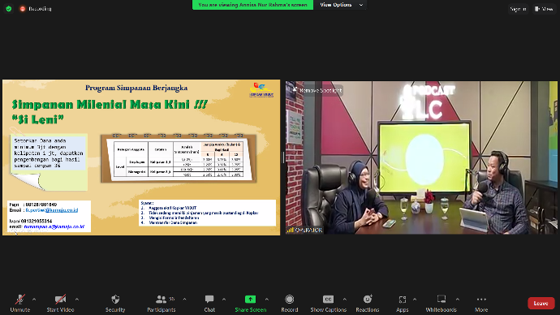Open the Reactions emoji icon
560x315 pixels.
(368, 299)
